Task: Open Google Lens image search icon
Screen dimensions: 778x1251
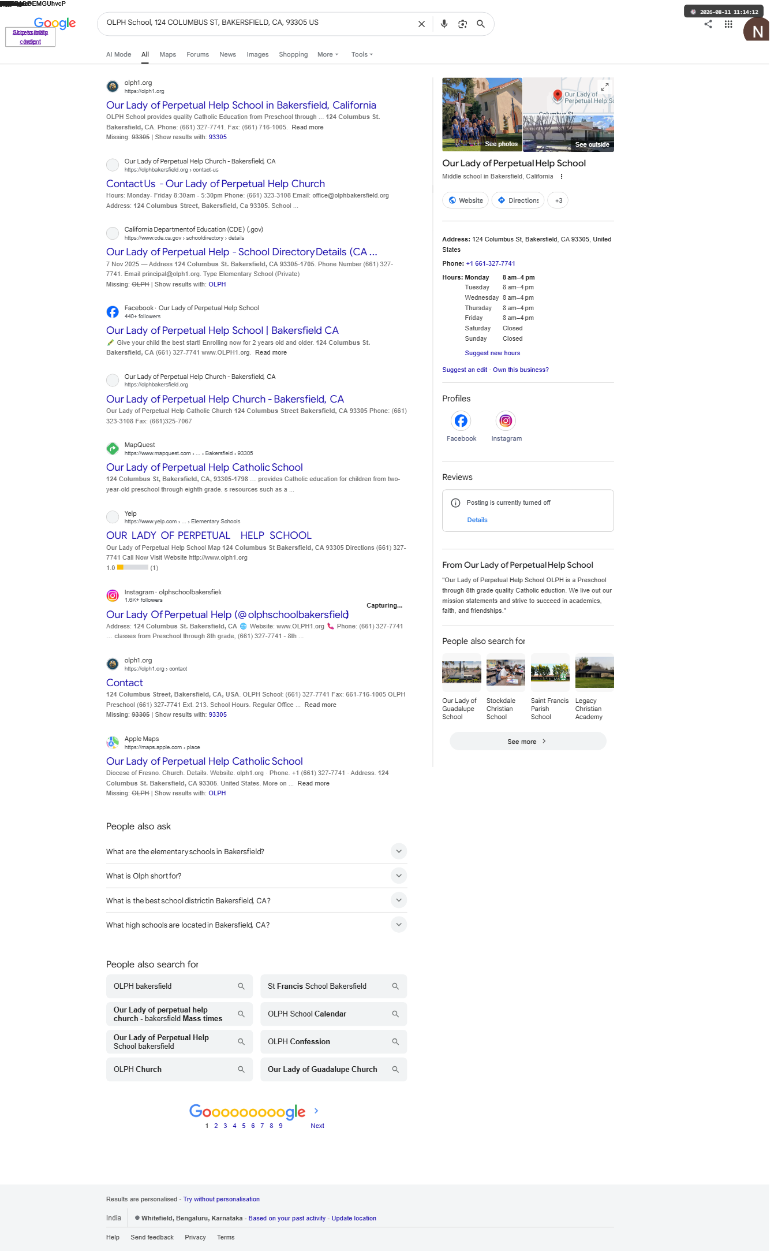Action: 462,24
